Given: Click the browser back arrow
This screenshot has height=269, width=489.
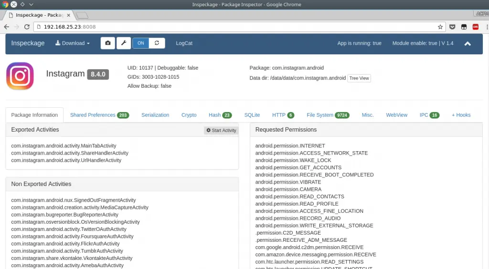Looking at the screenshot, I should pos(7,27).
